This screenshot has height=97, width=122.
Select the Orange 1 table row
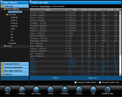click(x=75, y=69)
